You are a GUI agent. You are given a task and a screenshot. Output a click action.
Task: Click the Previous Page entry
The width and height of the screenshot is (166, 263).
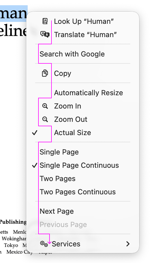click(x=63, y=225)
